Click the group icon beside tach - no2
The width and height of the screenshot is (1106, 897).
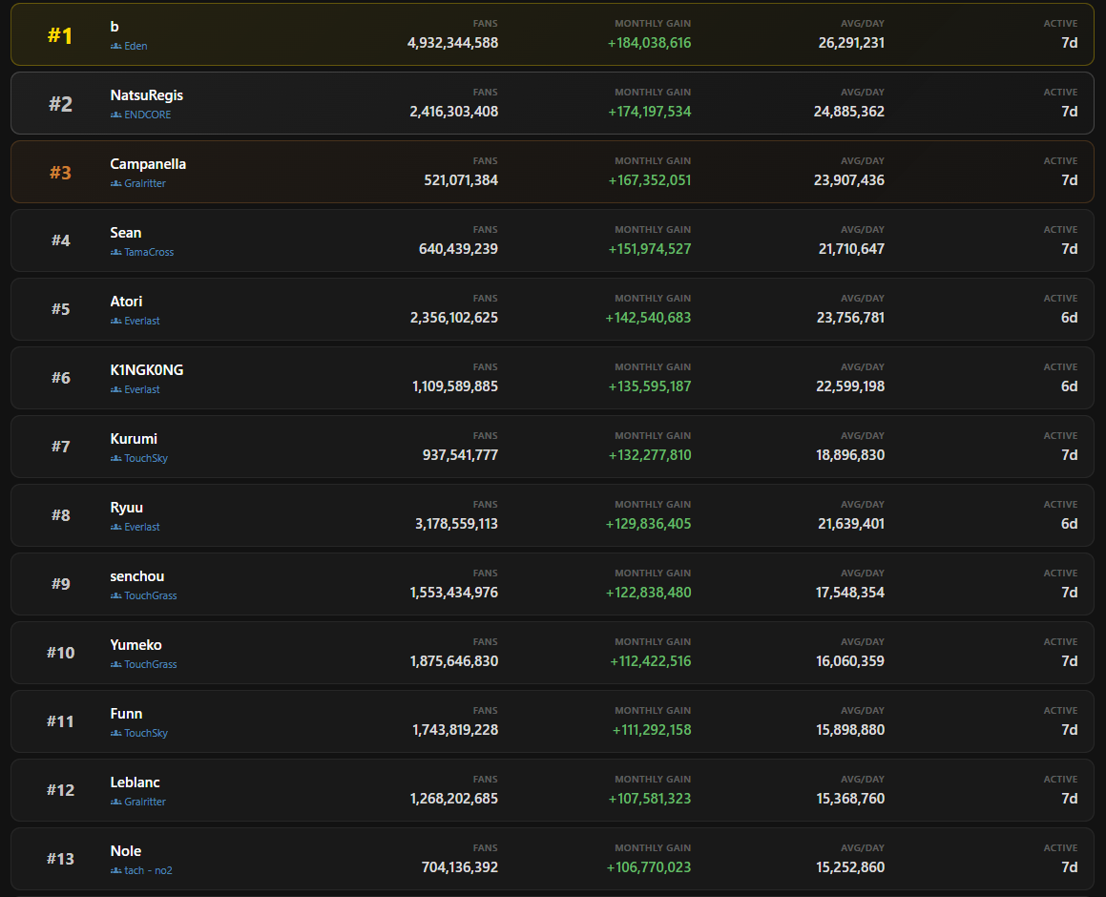pos(115,871)
